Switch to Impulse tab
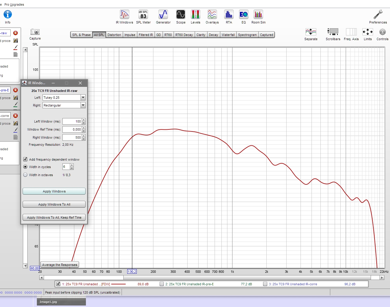390x307 pixels. coord(130,35)
